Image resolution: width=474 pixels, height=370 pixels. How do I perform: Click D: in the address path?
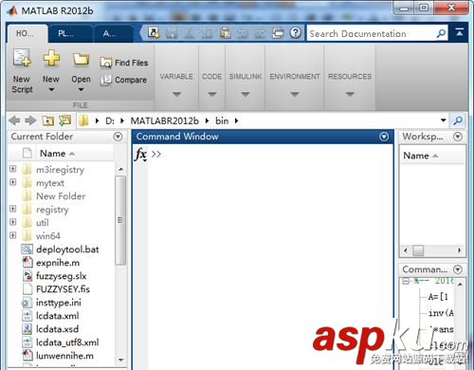(110, 120)
